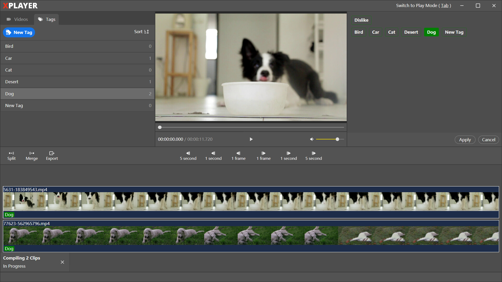
Task: Step back 1 second
Action: click(x=213, y=156)
